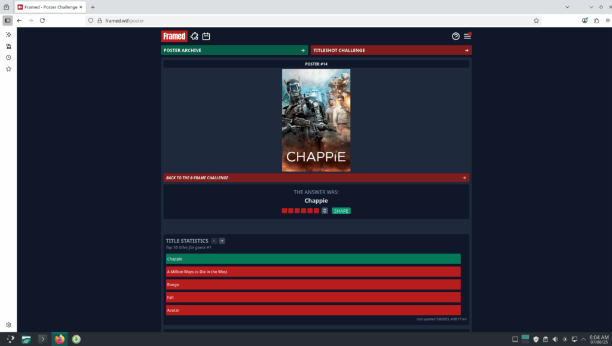Screen dimensions: 612x346
Task: Reload the page
Action: 42,20
